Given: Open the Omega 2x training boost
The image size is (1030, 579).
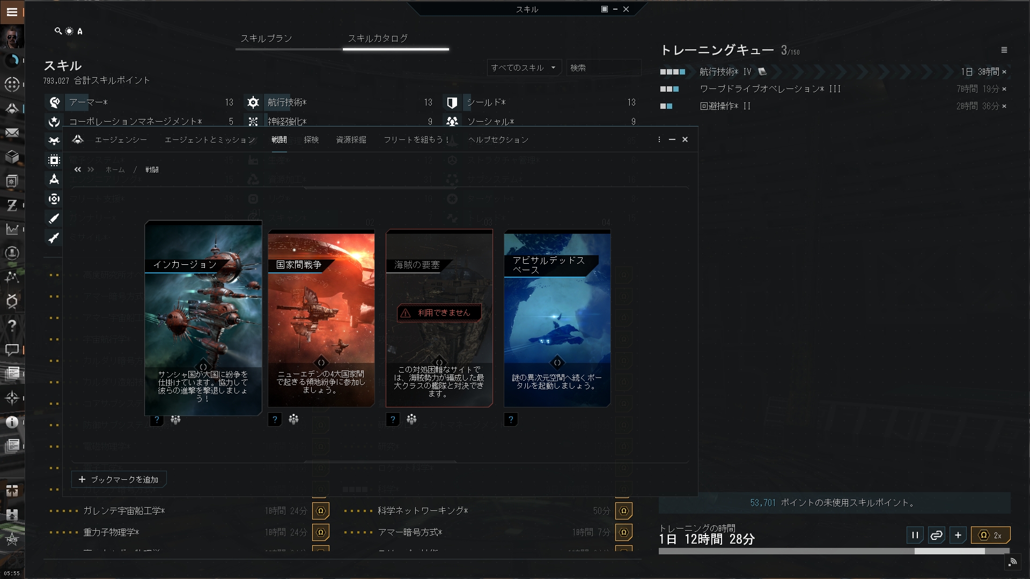Looking at the screenshot, I should tap(990, 535).
